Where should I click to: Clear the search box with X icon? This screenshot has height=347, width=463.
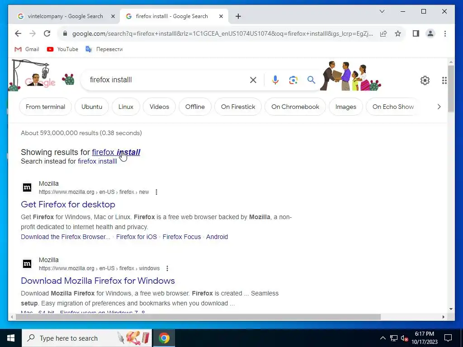pyautogui.click(x=253, y=80)
